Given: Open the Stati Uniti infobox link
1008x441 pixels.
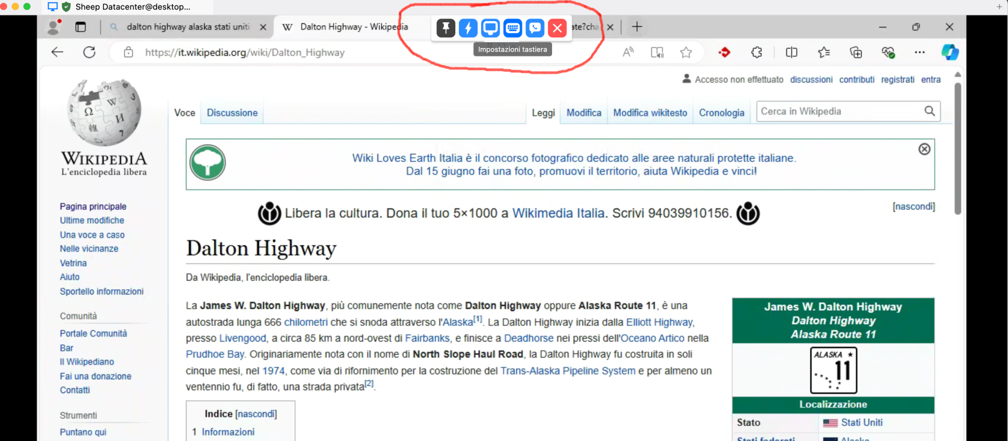Looking at the screenshot, I should [862, 422].
